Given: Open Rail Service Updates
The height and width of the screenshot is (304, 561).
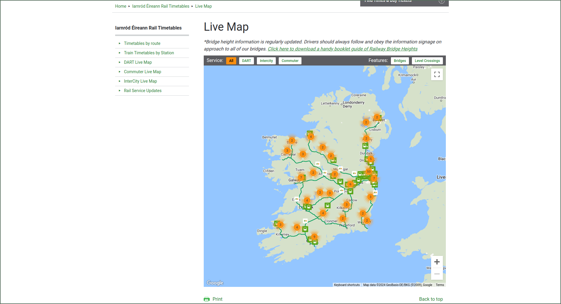Looking at the screenshot, I should pos(143,91).
